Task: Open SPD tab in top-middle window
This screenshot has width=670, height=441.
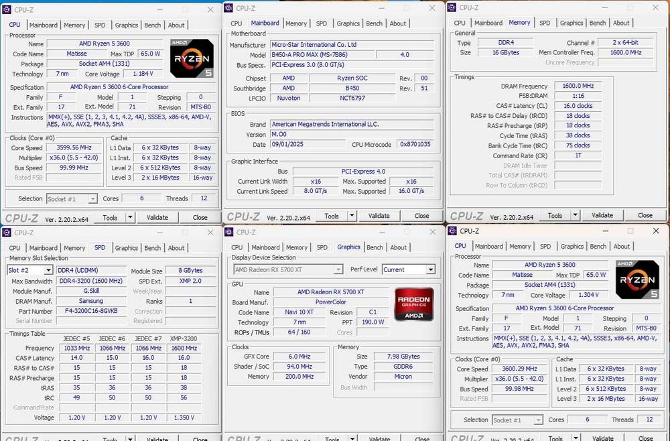Action: coord(322,23)
